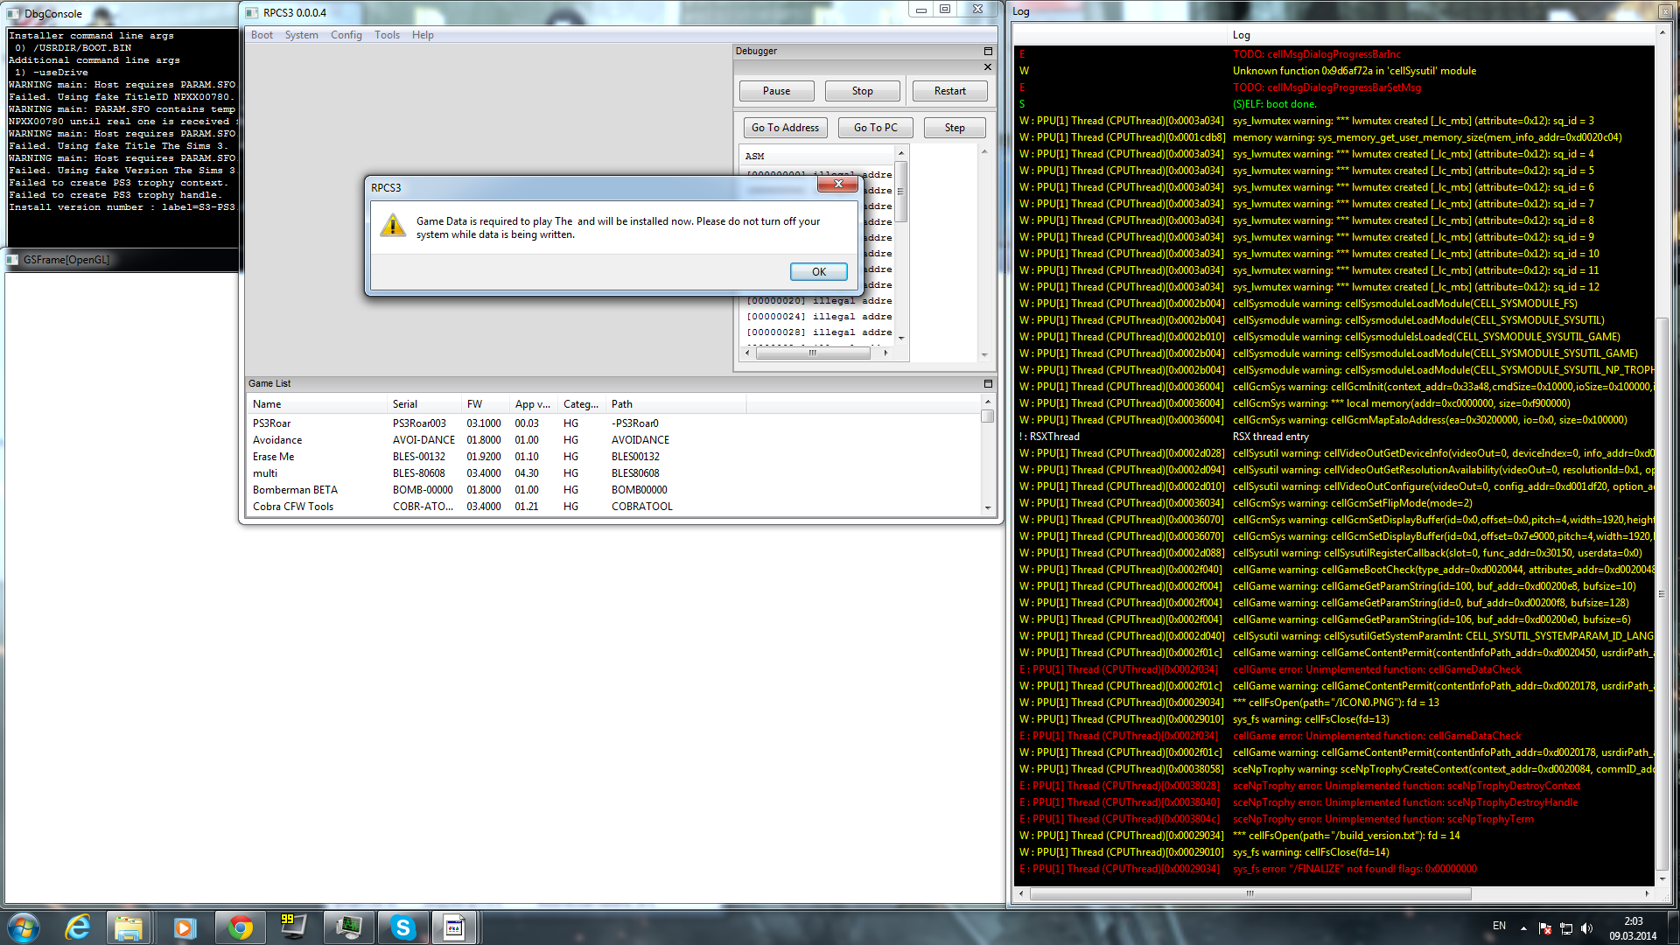Viewport: 1680px width, 945px height.
Task: Toggle the Debugger panel float button
Action: (x=988, y=52)
